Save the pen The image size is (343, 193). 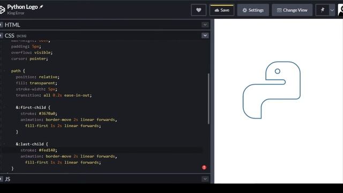coord(222,10)
